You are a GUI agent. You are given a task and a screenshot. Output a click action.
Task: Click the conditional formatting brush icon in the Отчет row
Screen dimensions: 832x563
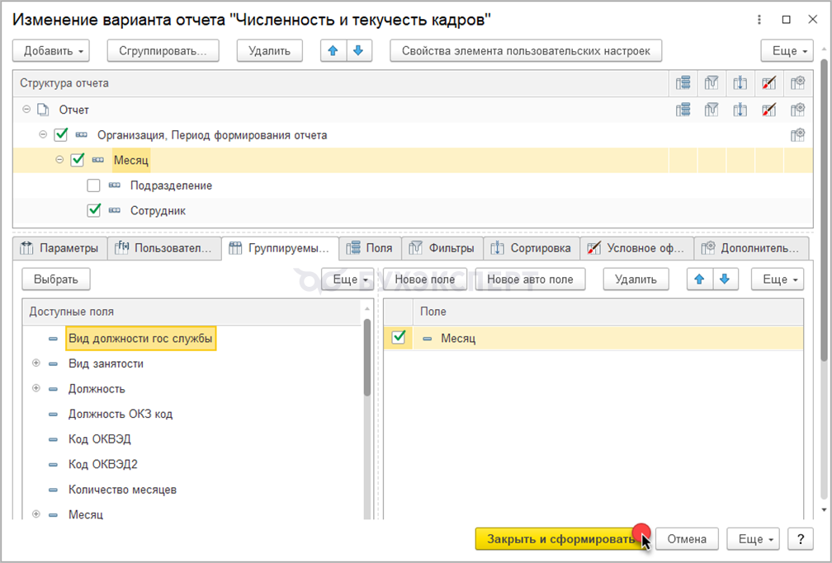point(768,110)
